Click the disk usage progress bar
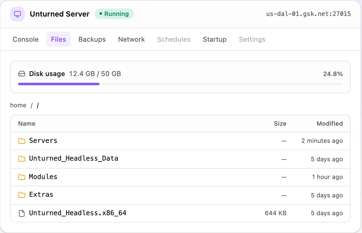Screen dimensions: 362x233 pyautogui.click(x=180, y=84)
